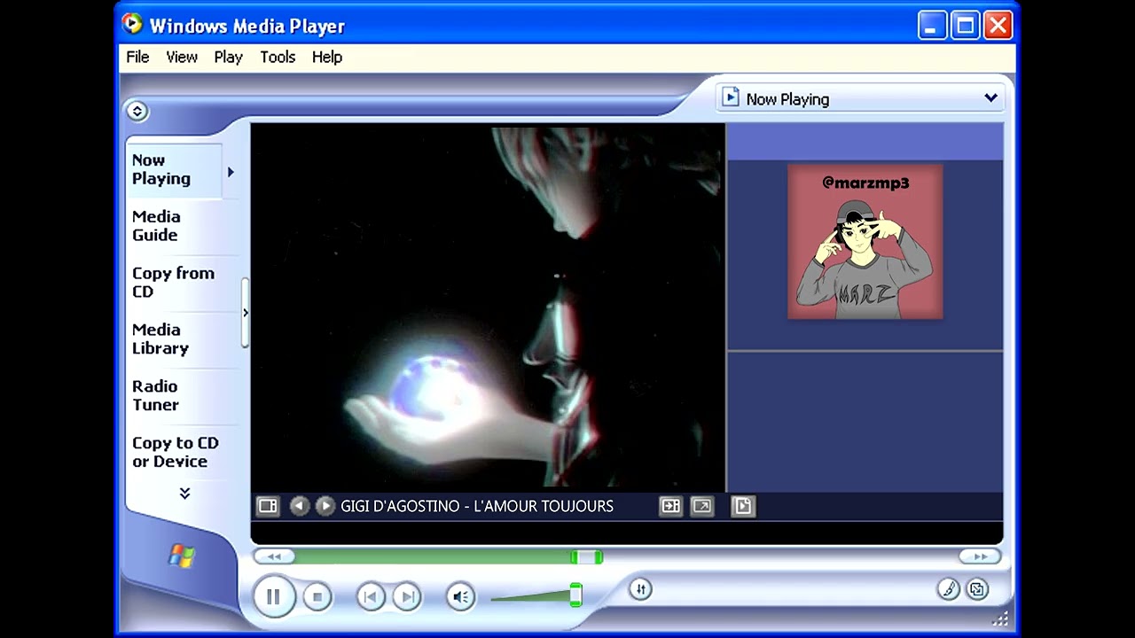The image size is (1135, 638).
Task: Open the Radio Tuner section
Action: point(155,395)
